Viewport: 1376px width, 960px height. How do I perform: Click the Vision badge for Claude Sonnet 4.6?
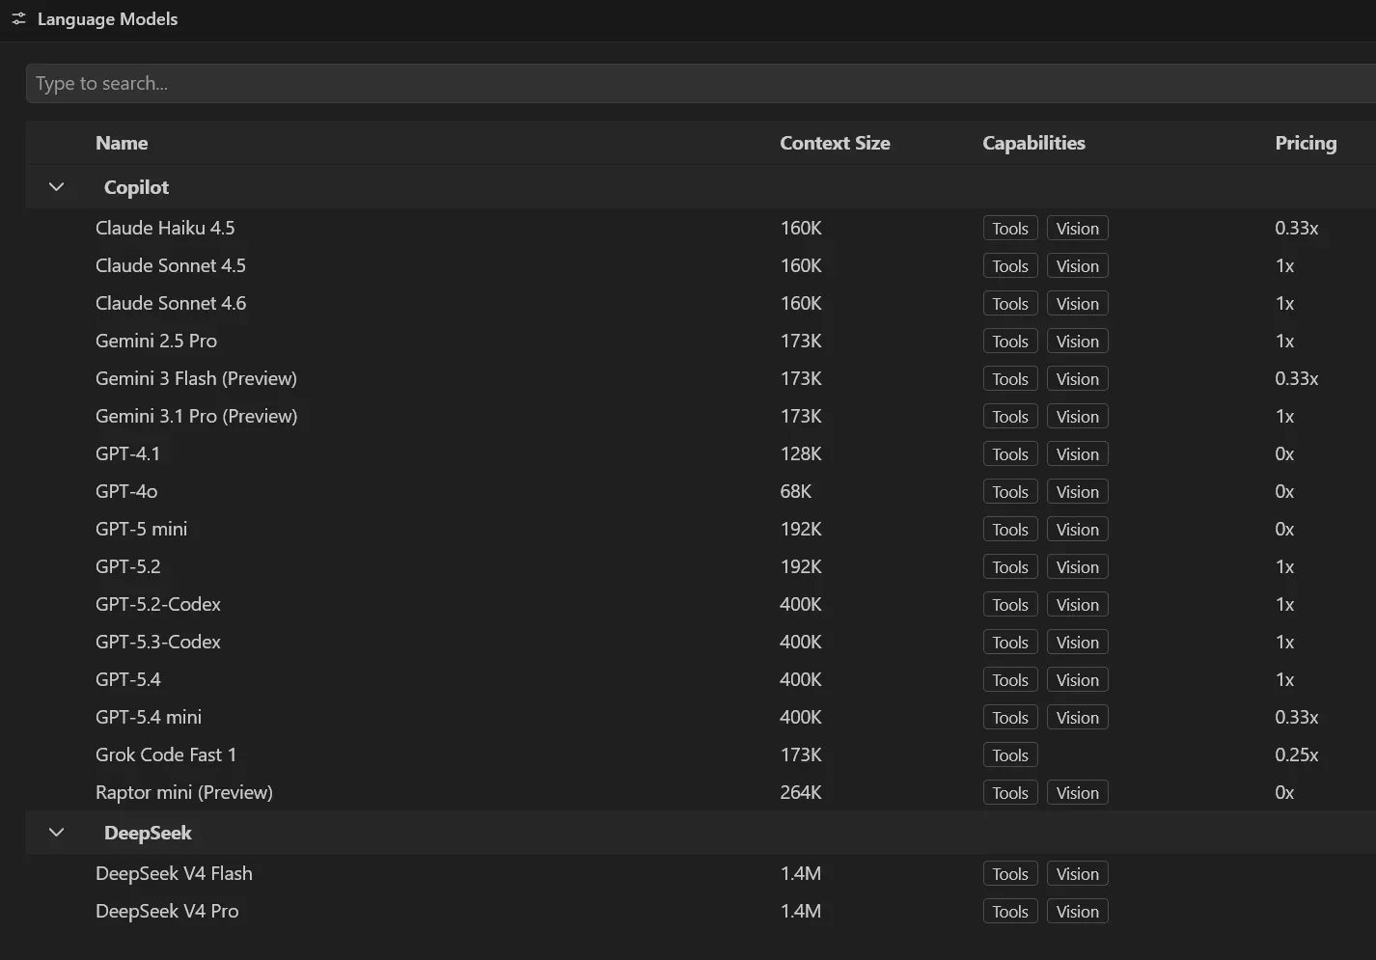(x=1078, y=304)
